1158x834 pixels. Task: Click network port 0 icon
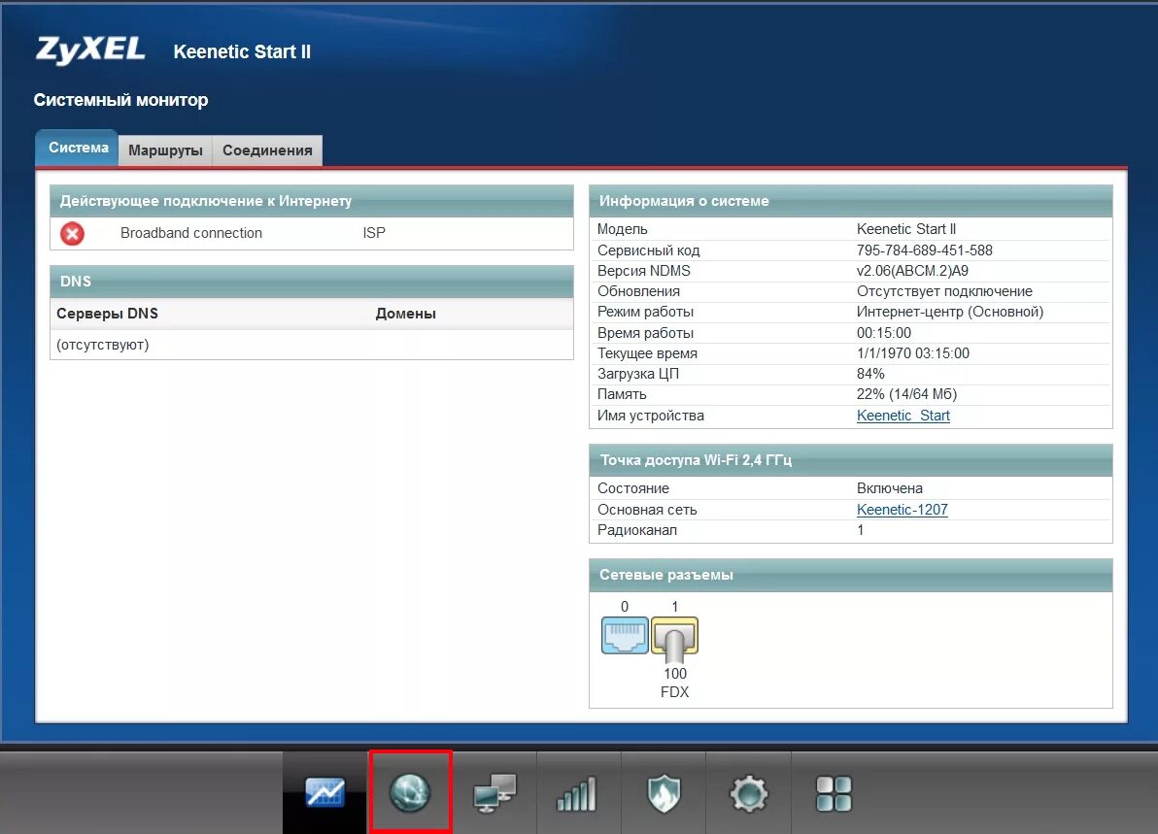[x=625, y=636]
